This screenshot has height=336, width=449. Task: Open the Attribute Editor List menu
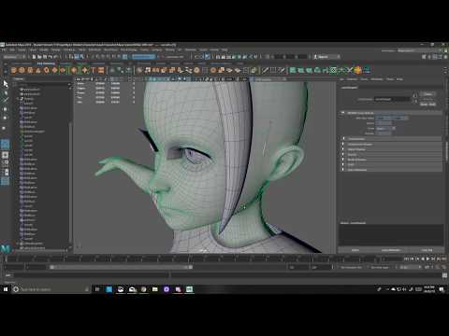[341, 79]
